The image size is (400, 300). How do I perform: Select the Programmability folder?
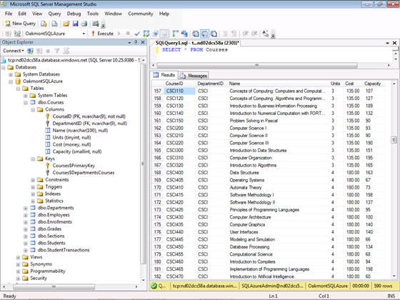[x=48, y=271]
